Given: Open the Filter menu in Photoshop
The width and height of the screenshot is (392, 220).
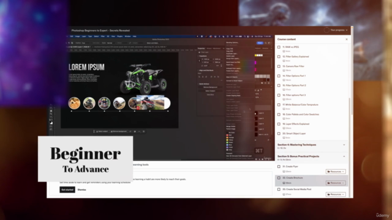Looking at the screenshot, I should tap(103, 37).
